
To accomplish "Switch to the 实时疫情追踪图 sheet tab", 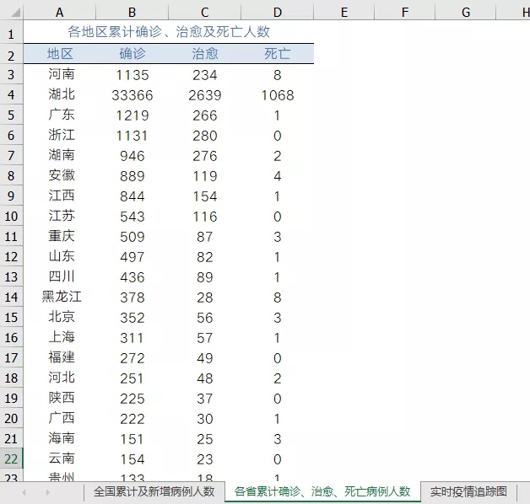I will click(468, 491).
